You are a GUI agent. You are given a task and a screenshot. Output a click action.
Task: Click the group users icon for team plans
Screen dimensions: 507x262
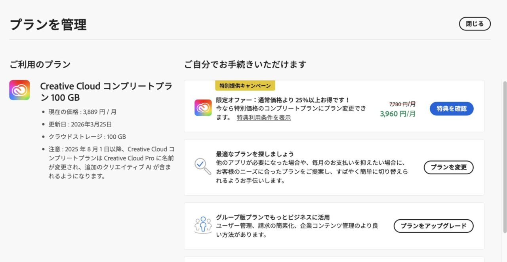[203, 225]
